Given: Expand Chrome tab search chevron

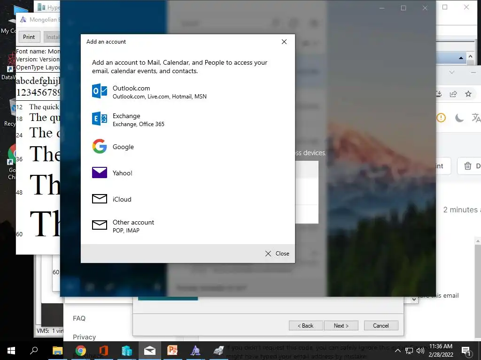Looking at the screenshot, I should (x=451, y=72).
